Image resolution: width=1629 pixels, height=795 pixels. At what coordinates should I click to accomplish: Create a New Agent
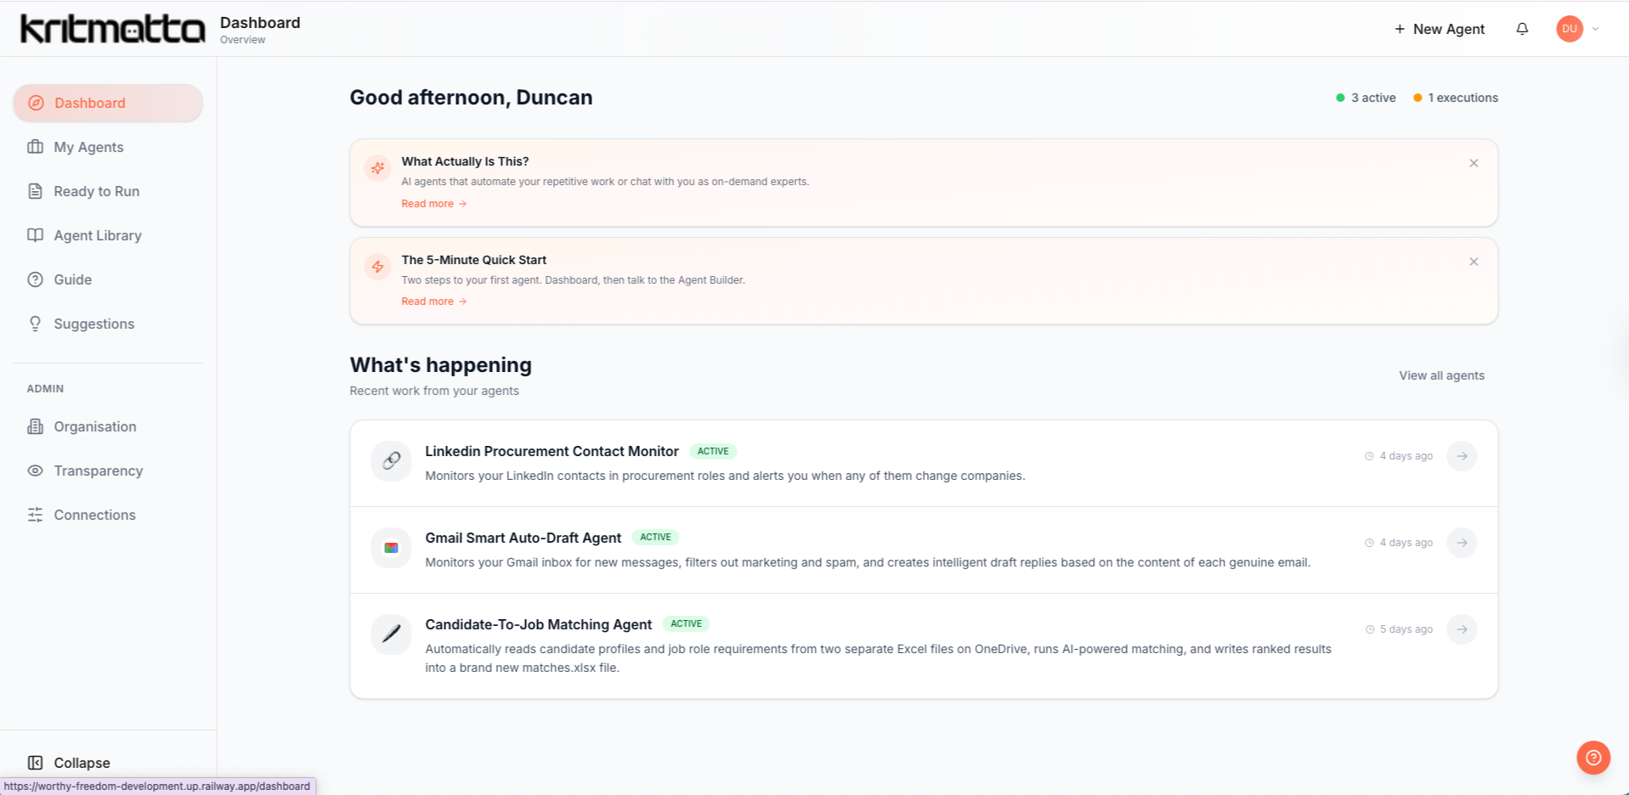[x=1439, y=29]
